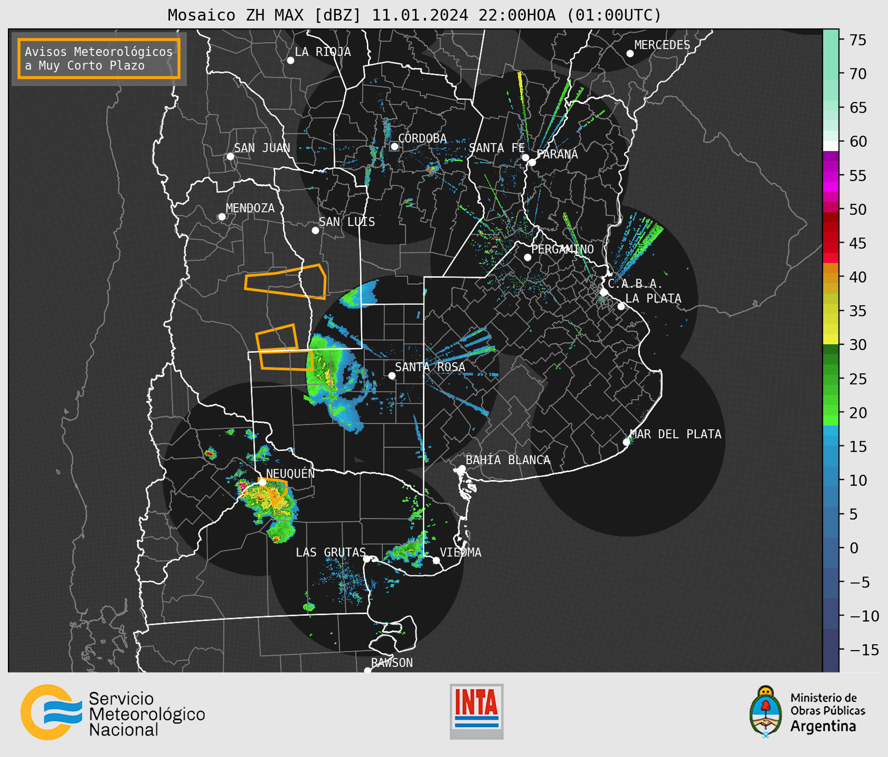The image size is (888, 757).
Task: Click the SANTA ROSA city label
Action: tap(430, 367)
